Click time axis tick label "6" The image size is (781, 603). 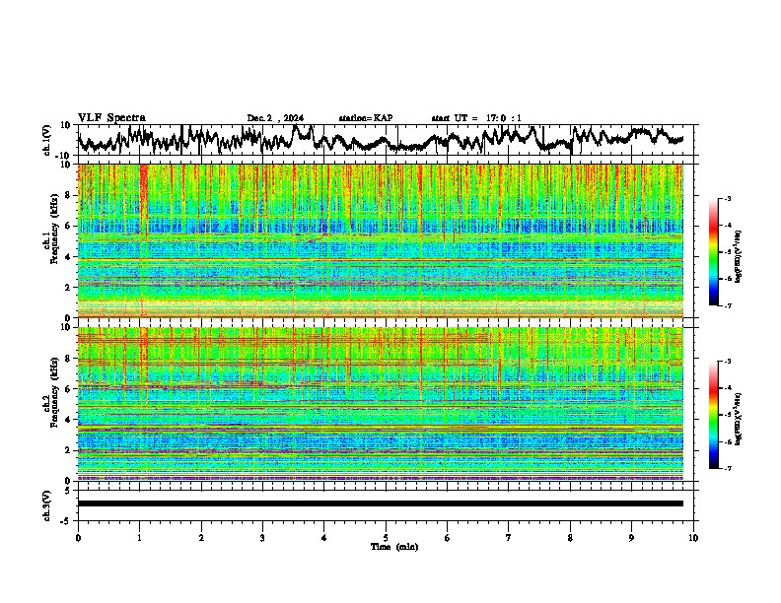[448, 538]
